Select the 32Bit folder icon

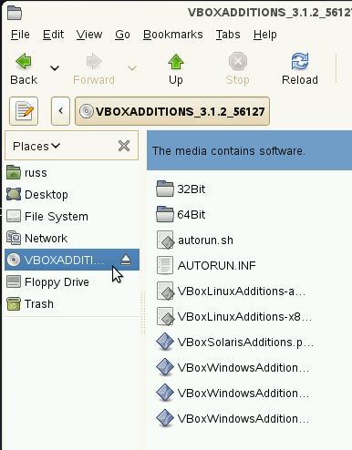(x=165, y=189)
